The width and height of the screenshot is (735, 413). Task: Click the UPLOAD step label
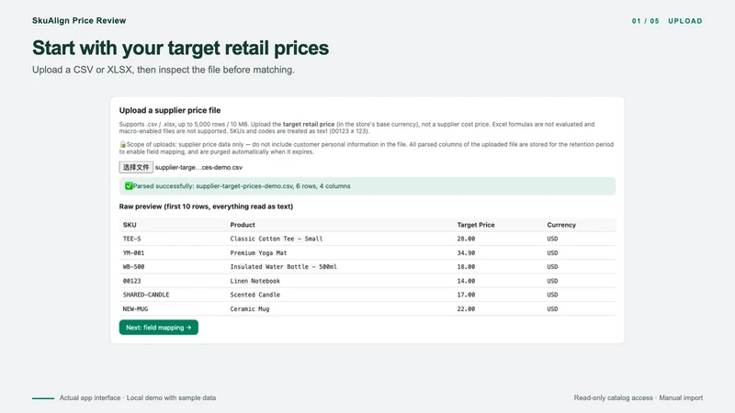pos(684,21)
